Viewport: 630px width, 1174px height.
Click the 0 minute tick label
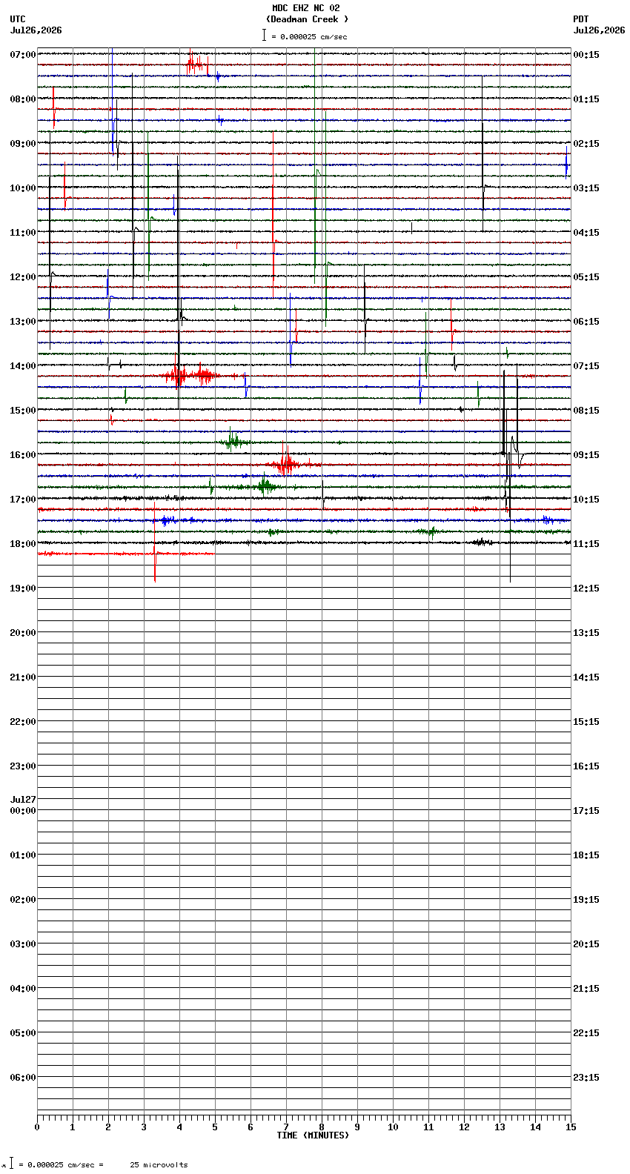pos(37,1127)
